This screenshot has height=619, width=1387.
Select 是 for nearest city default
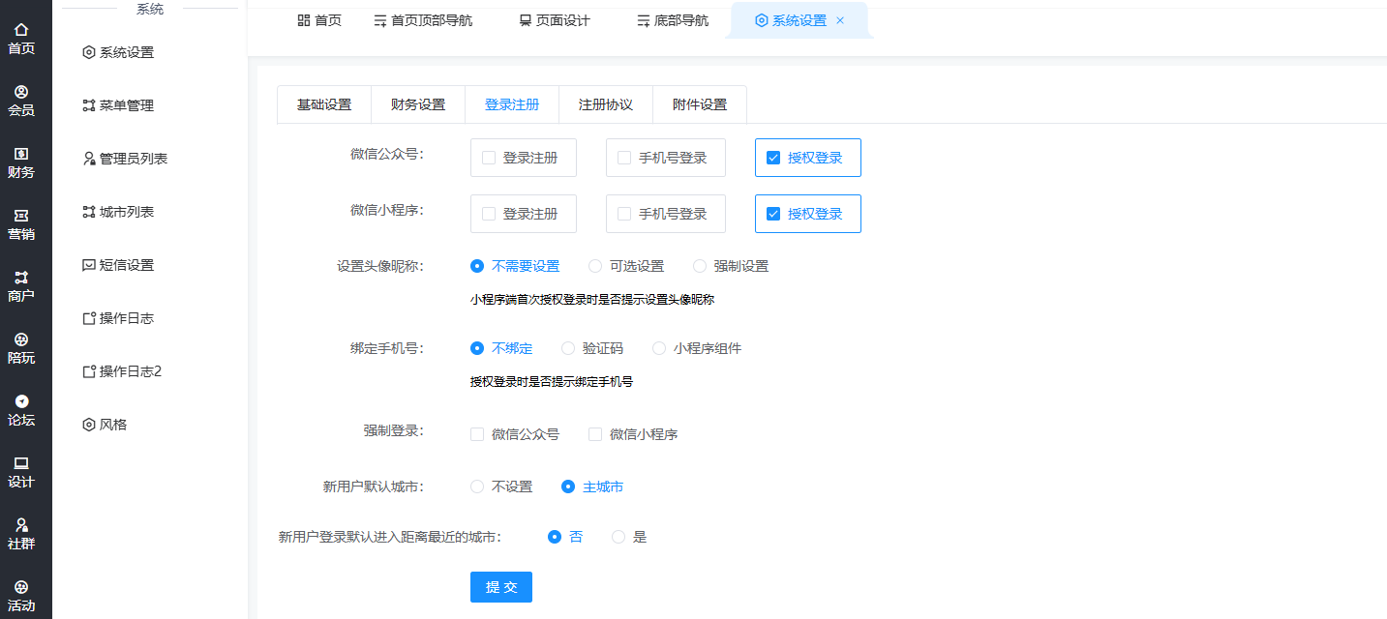pos(618,537)
